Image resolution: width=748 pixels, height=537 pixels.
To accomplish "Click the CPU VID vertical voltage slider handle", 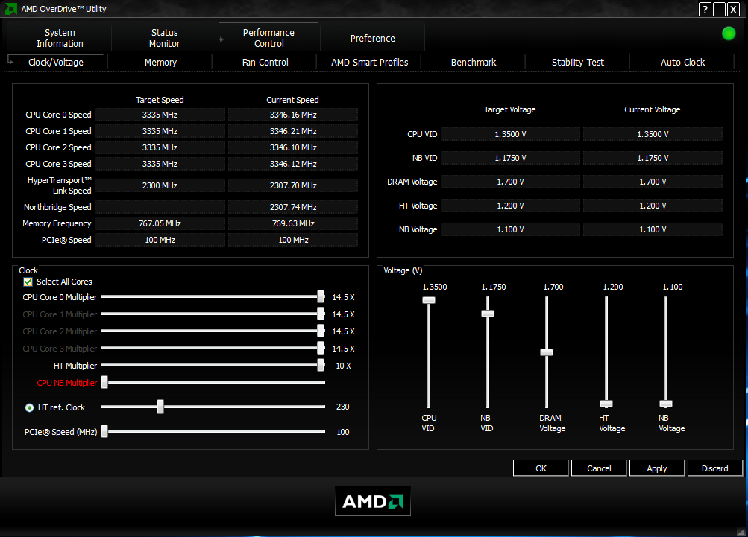I will pyautogui.click(x=429, y=300).
